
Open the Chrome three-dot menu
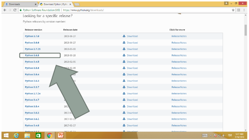tap(244, 10)
